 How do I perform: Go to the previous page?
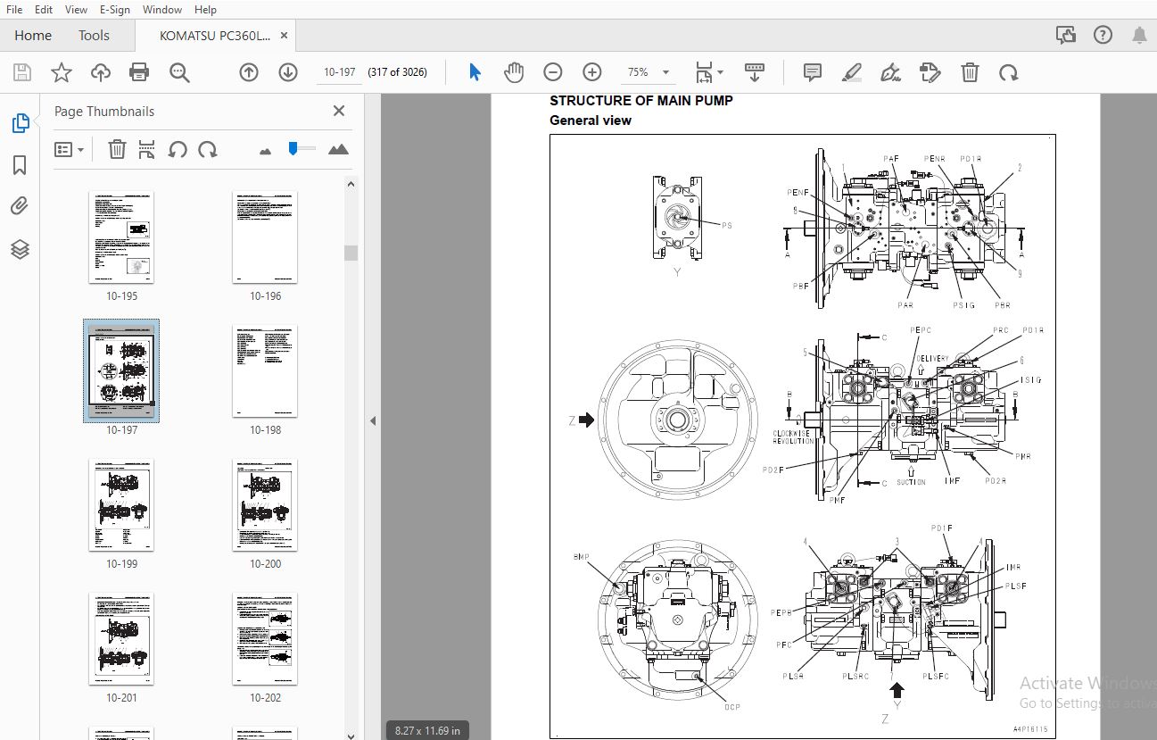tap(249, 72)
